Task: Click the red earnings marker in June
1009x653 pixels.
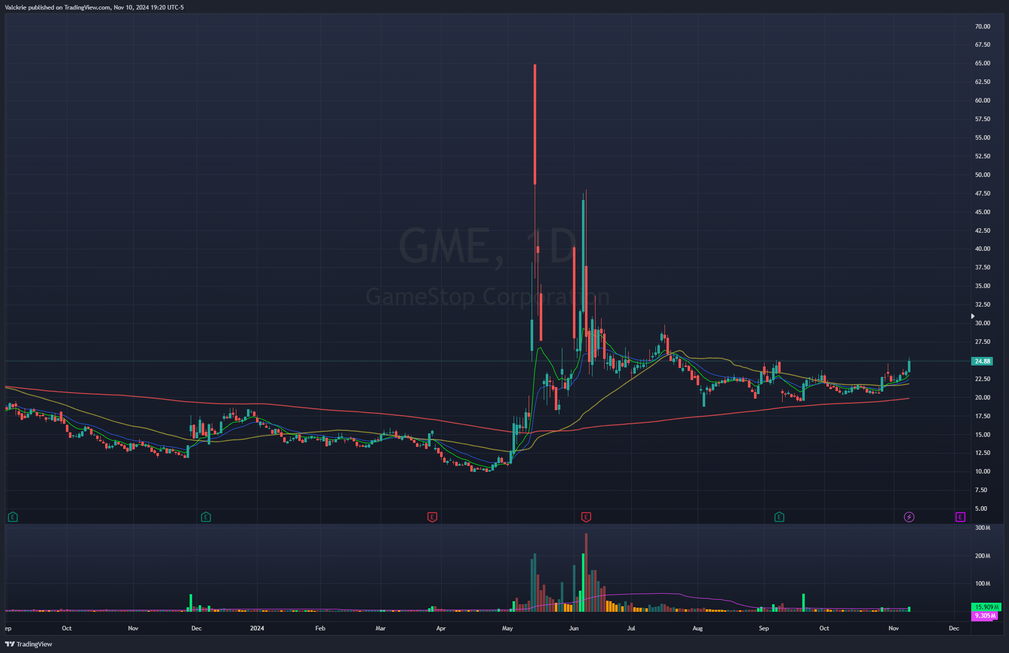Action: click(586, 517)
